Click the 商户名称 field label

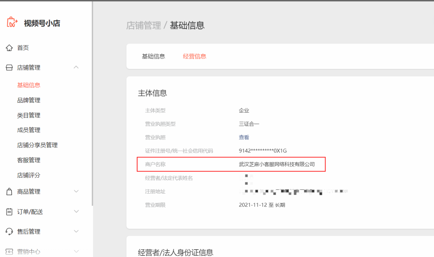pos(155,164)
